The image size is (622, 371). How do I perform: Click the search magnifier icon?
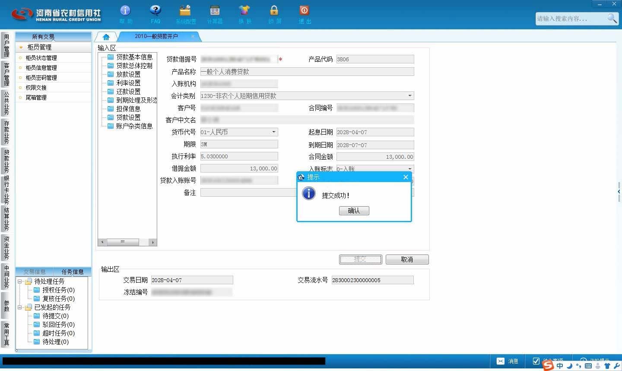point(612,19)
